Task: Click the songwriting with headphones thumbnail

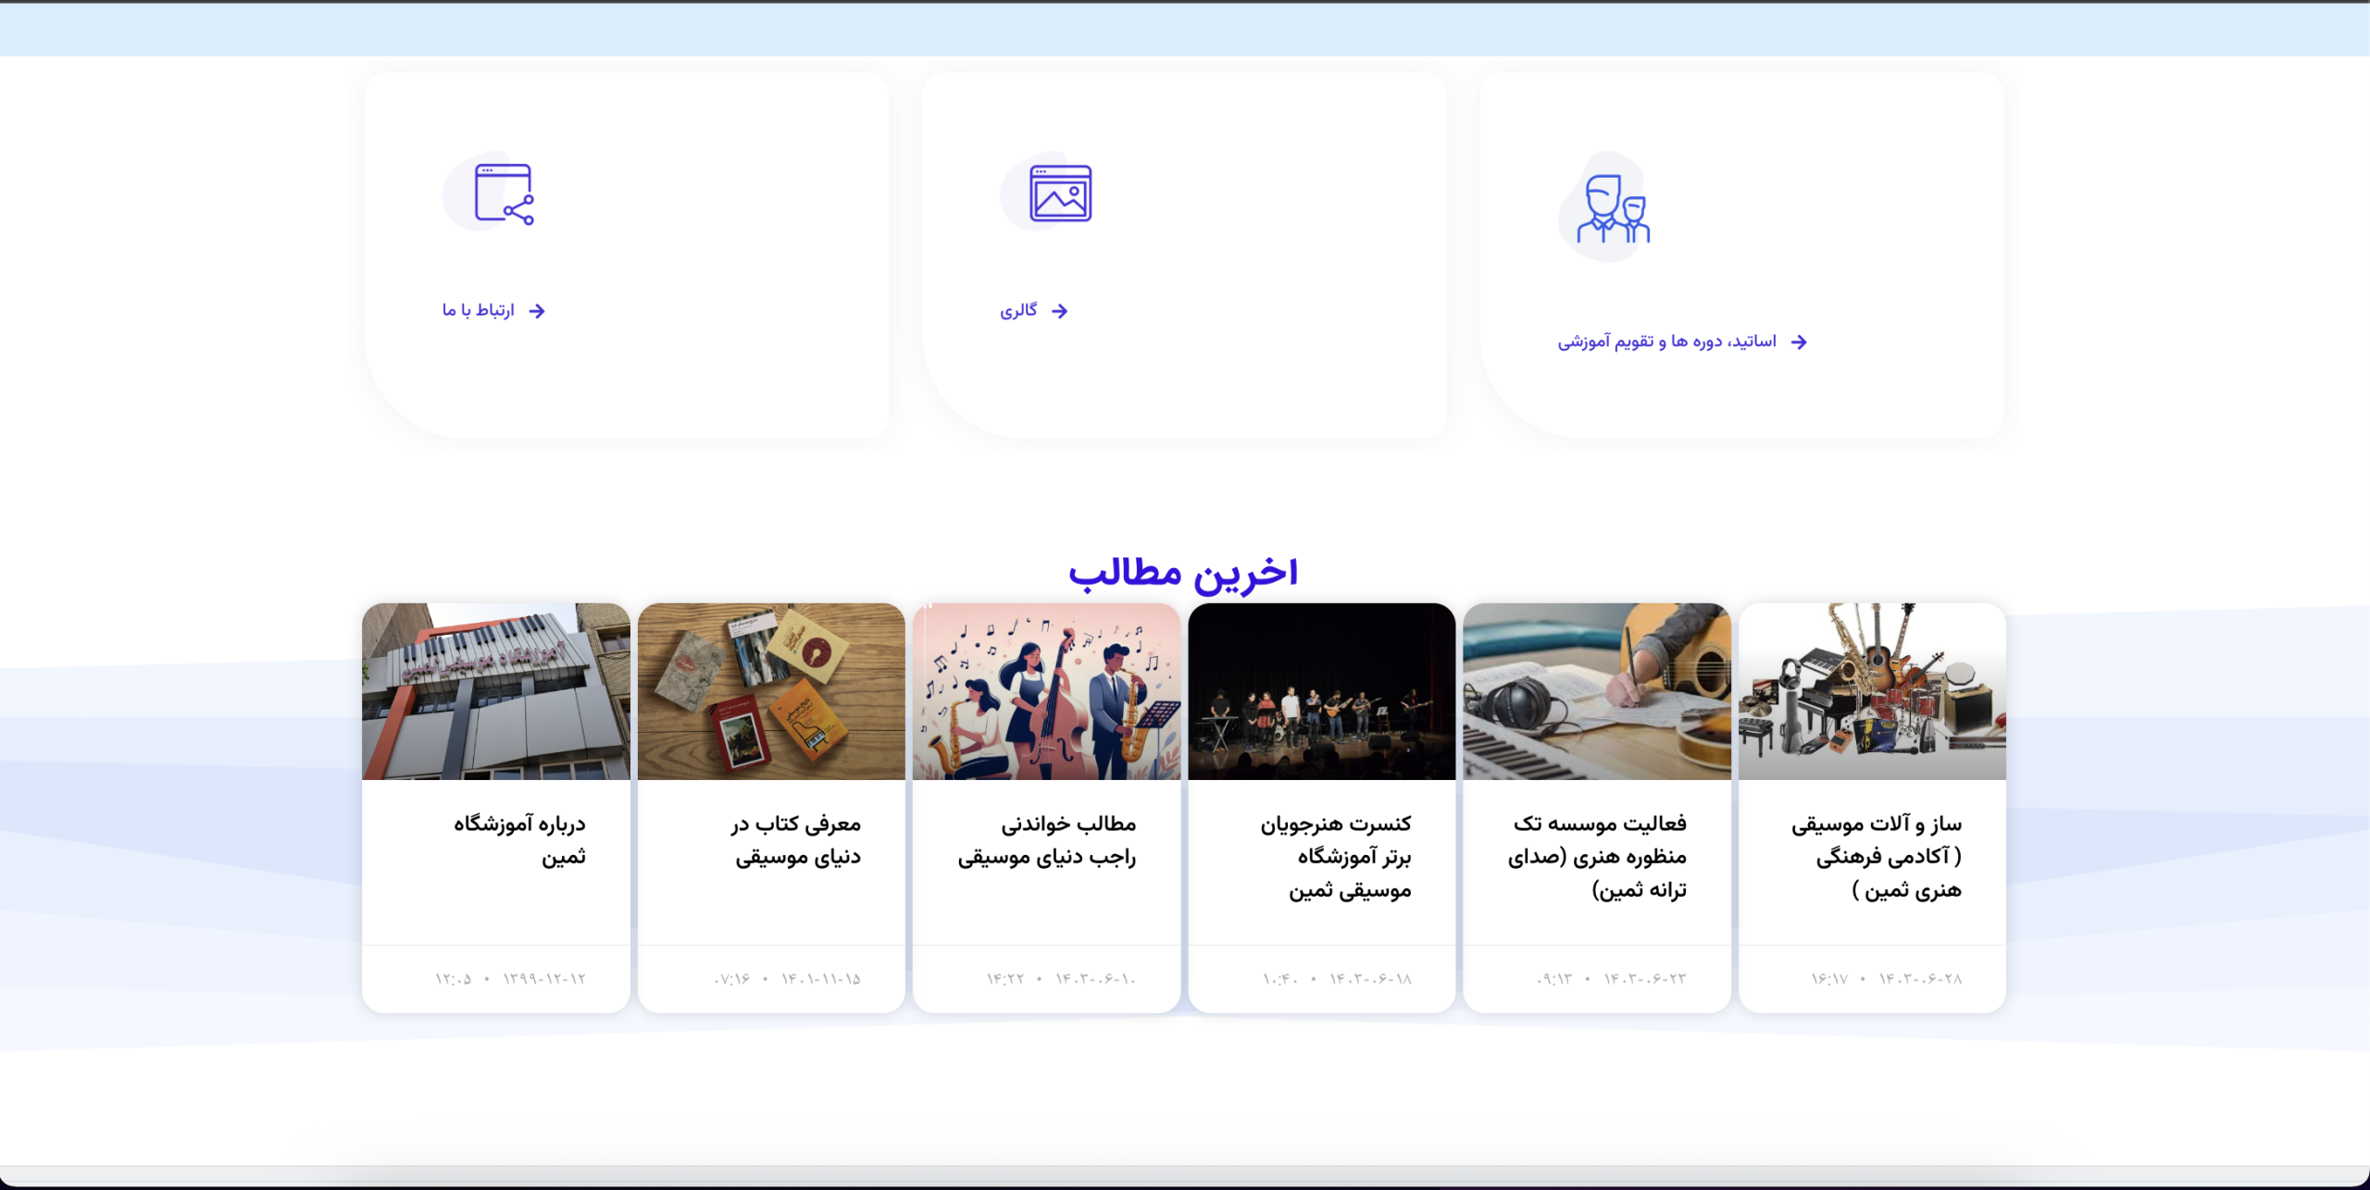Action: coord(1596,691)
